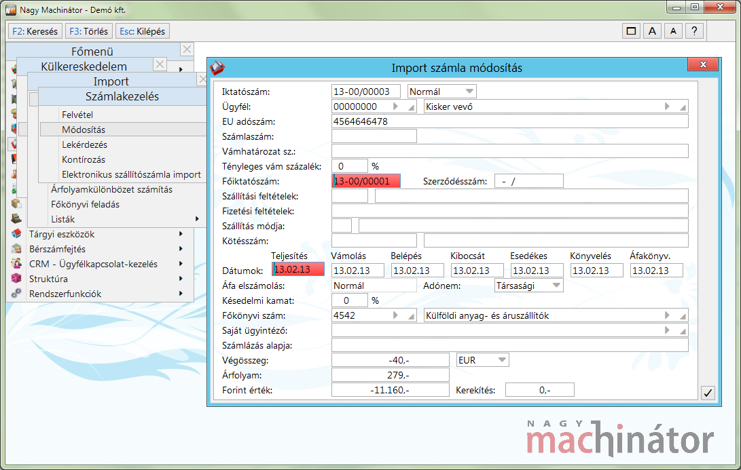Expand the Bérszámfejtés submenu
Screen dimensions: 741x470
181,249
